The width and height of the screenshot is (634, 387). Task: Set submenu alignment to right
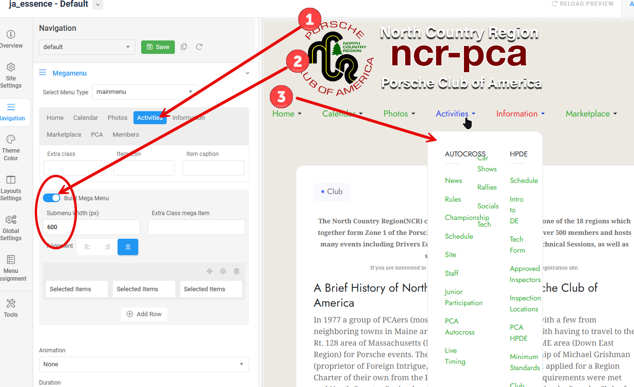[x=107, y=246]
